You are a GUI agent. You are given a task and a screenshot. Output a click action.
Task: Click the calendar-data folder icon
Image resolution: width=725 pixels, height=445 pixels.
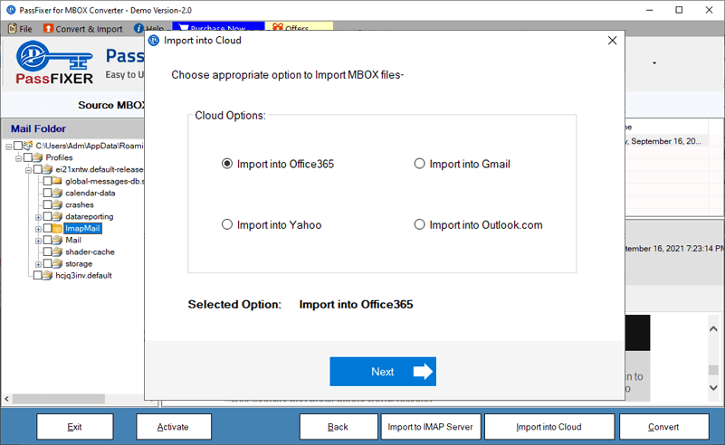57,193
